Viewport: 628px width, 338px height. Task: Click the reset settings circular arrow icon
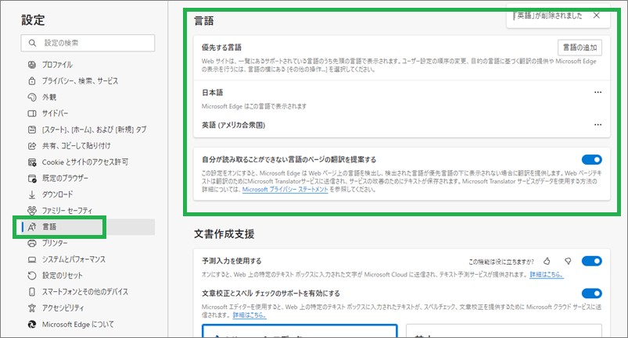32,276
